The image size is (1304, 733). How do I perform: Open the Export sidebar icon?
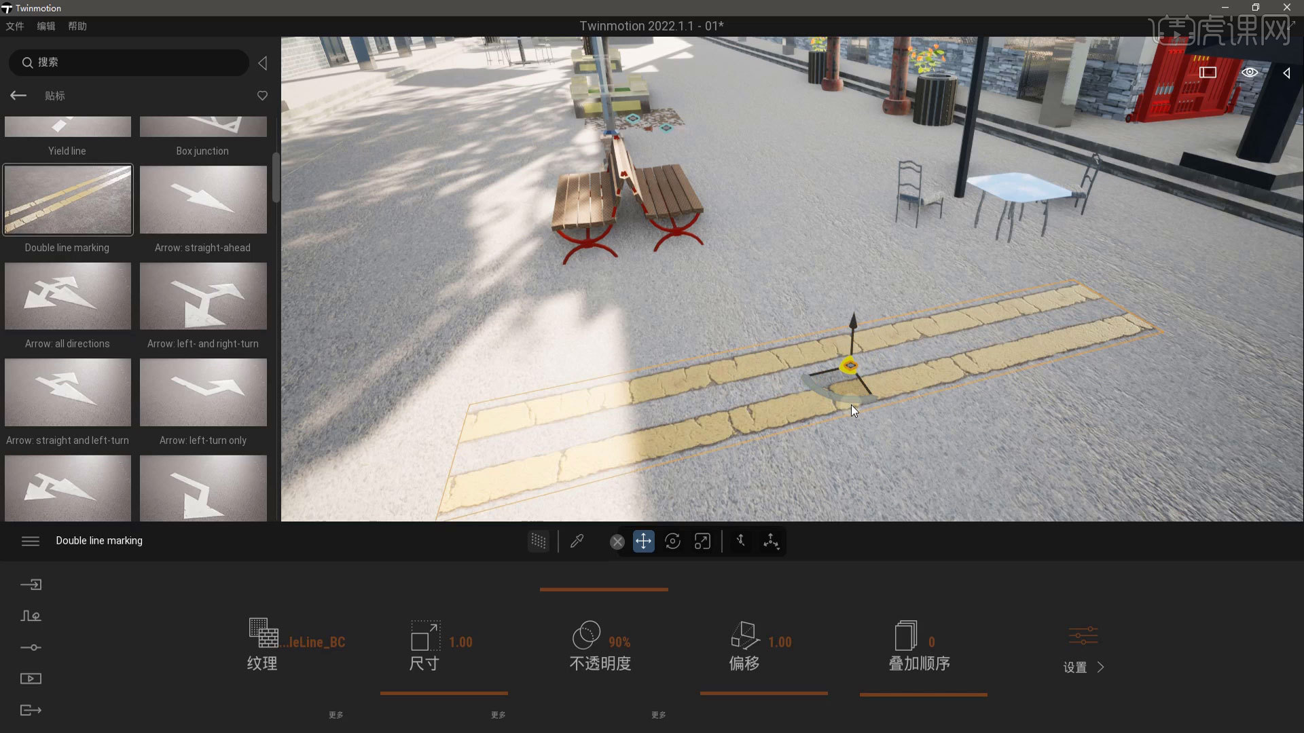(31, 710)
